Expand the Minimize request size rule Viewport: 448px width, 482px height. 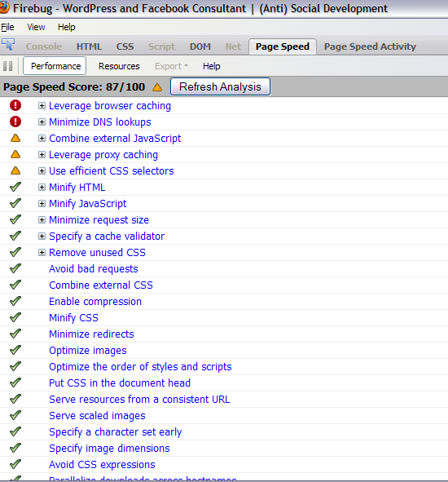(42, 219)
